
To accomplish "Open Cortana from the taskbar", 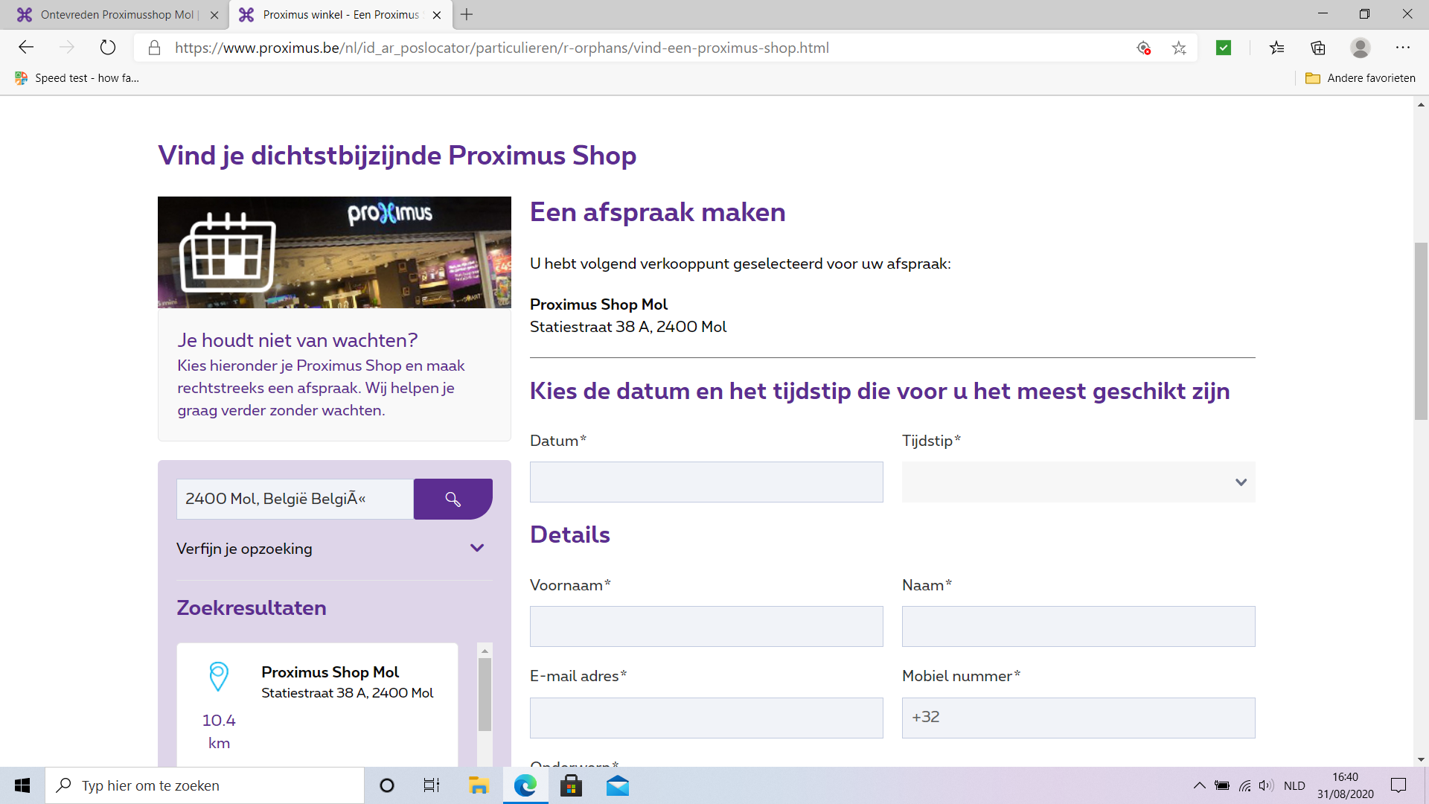I will tap(387, 785).
